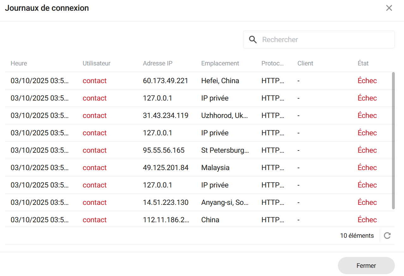404x276 pixels.
Task: Refresh the connection log list
Action: point(387,236)
